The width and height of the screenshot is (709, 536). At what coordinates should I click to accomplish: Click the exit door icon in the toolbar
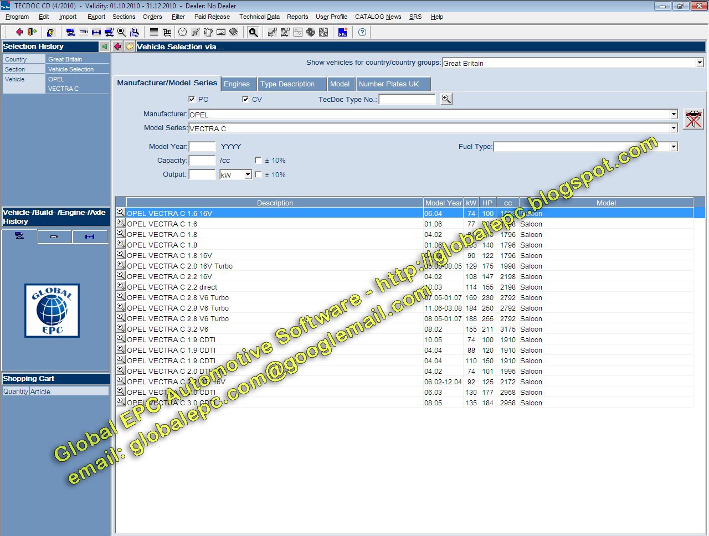pyautogui.click(x=32, y=32)
